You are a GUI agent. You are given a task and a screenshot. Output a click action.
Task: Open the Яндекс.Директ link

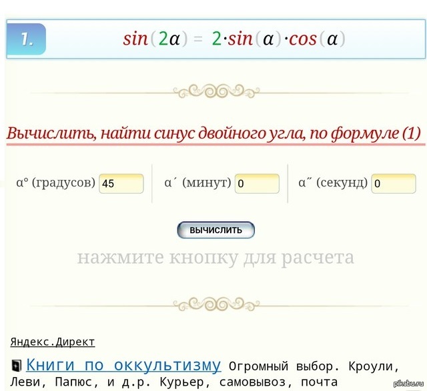pyautogui.click(x=53, y=342)
